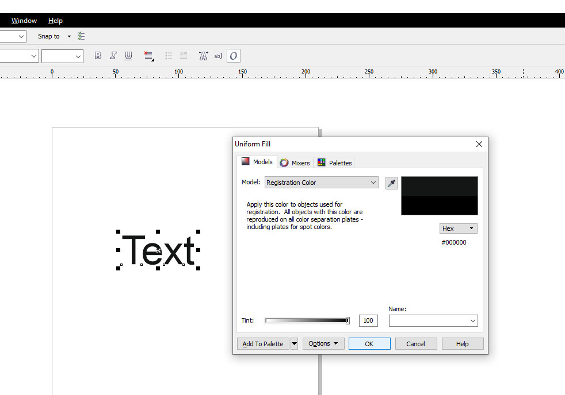
Task: Switch to the Mixers tab
Action: pyautogui.click(x=295, y=163)
